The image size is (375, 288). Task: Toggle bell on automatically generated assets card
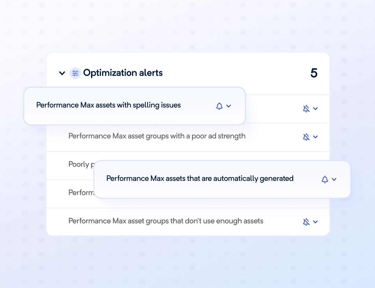pos(325,180)
